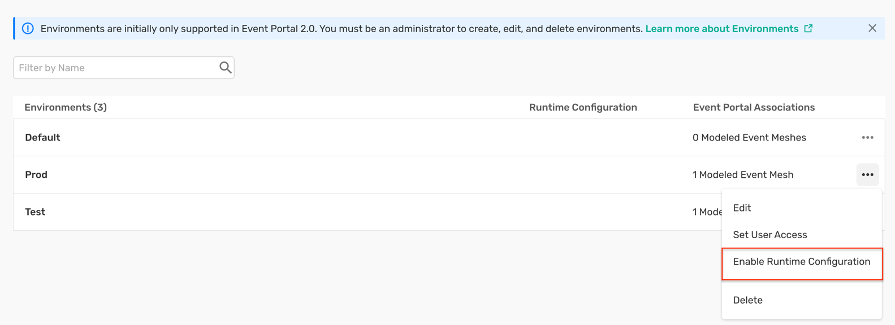Screen dimensions: 895x325
Task: Select the Default environment row name
Action: 42,138
